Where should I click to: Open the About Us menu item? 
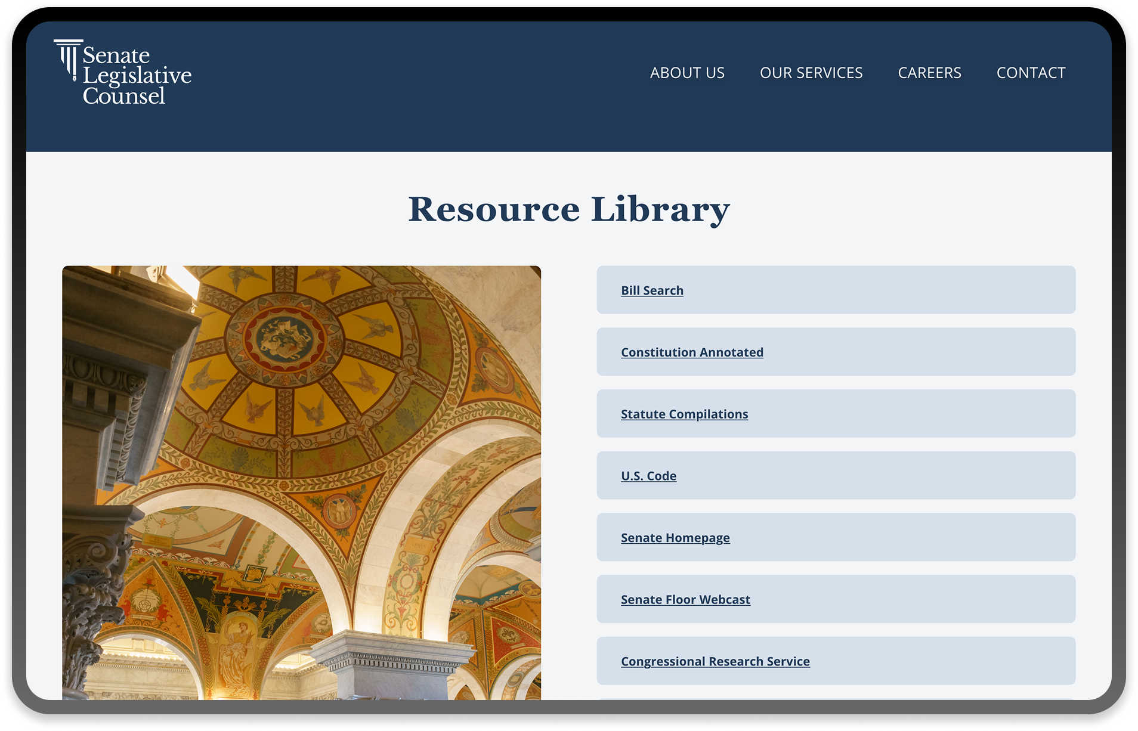[x=687, y=73]
